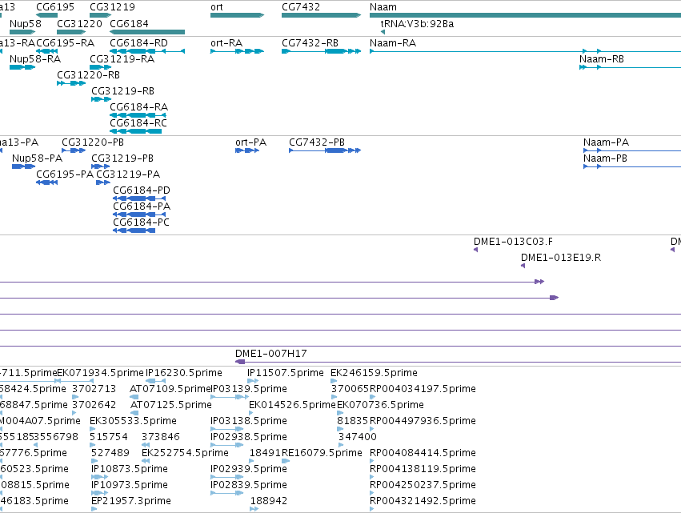Viewport: 681px width, 513px height.
Task: Select the CG6195-PA protein label
Action: (x=65, y=174)
